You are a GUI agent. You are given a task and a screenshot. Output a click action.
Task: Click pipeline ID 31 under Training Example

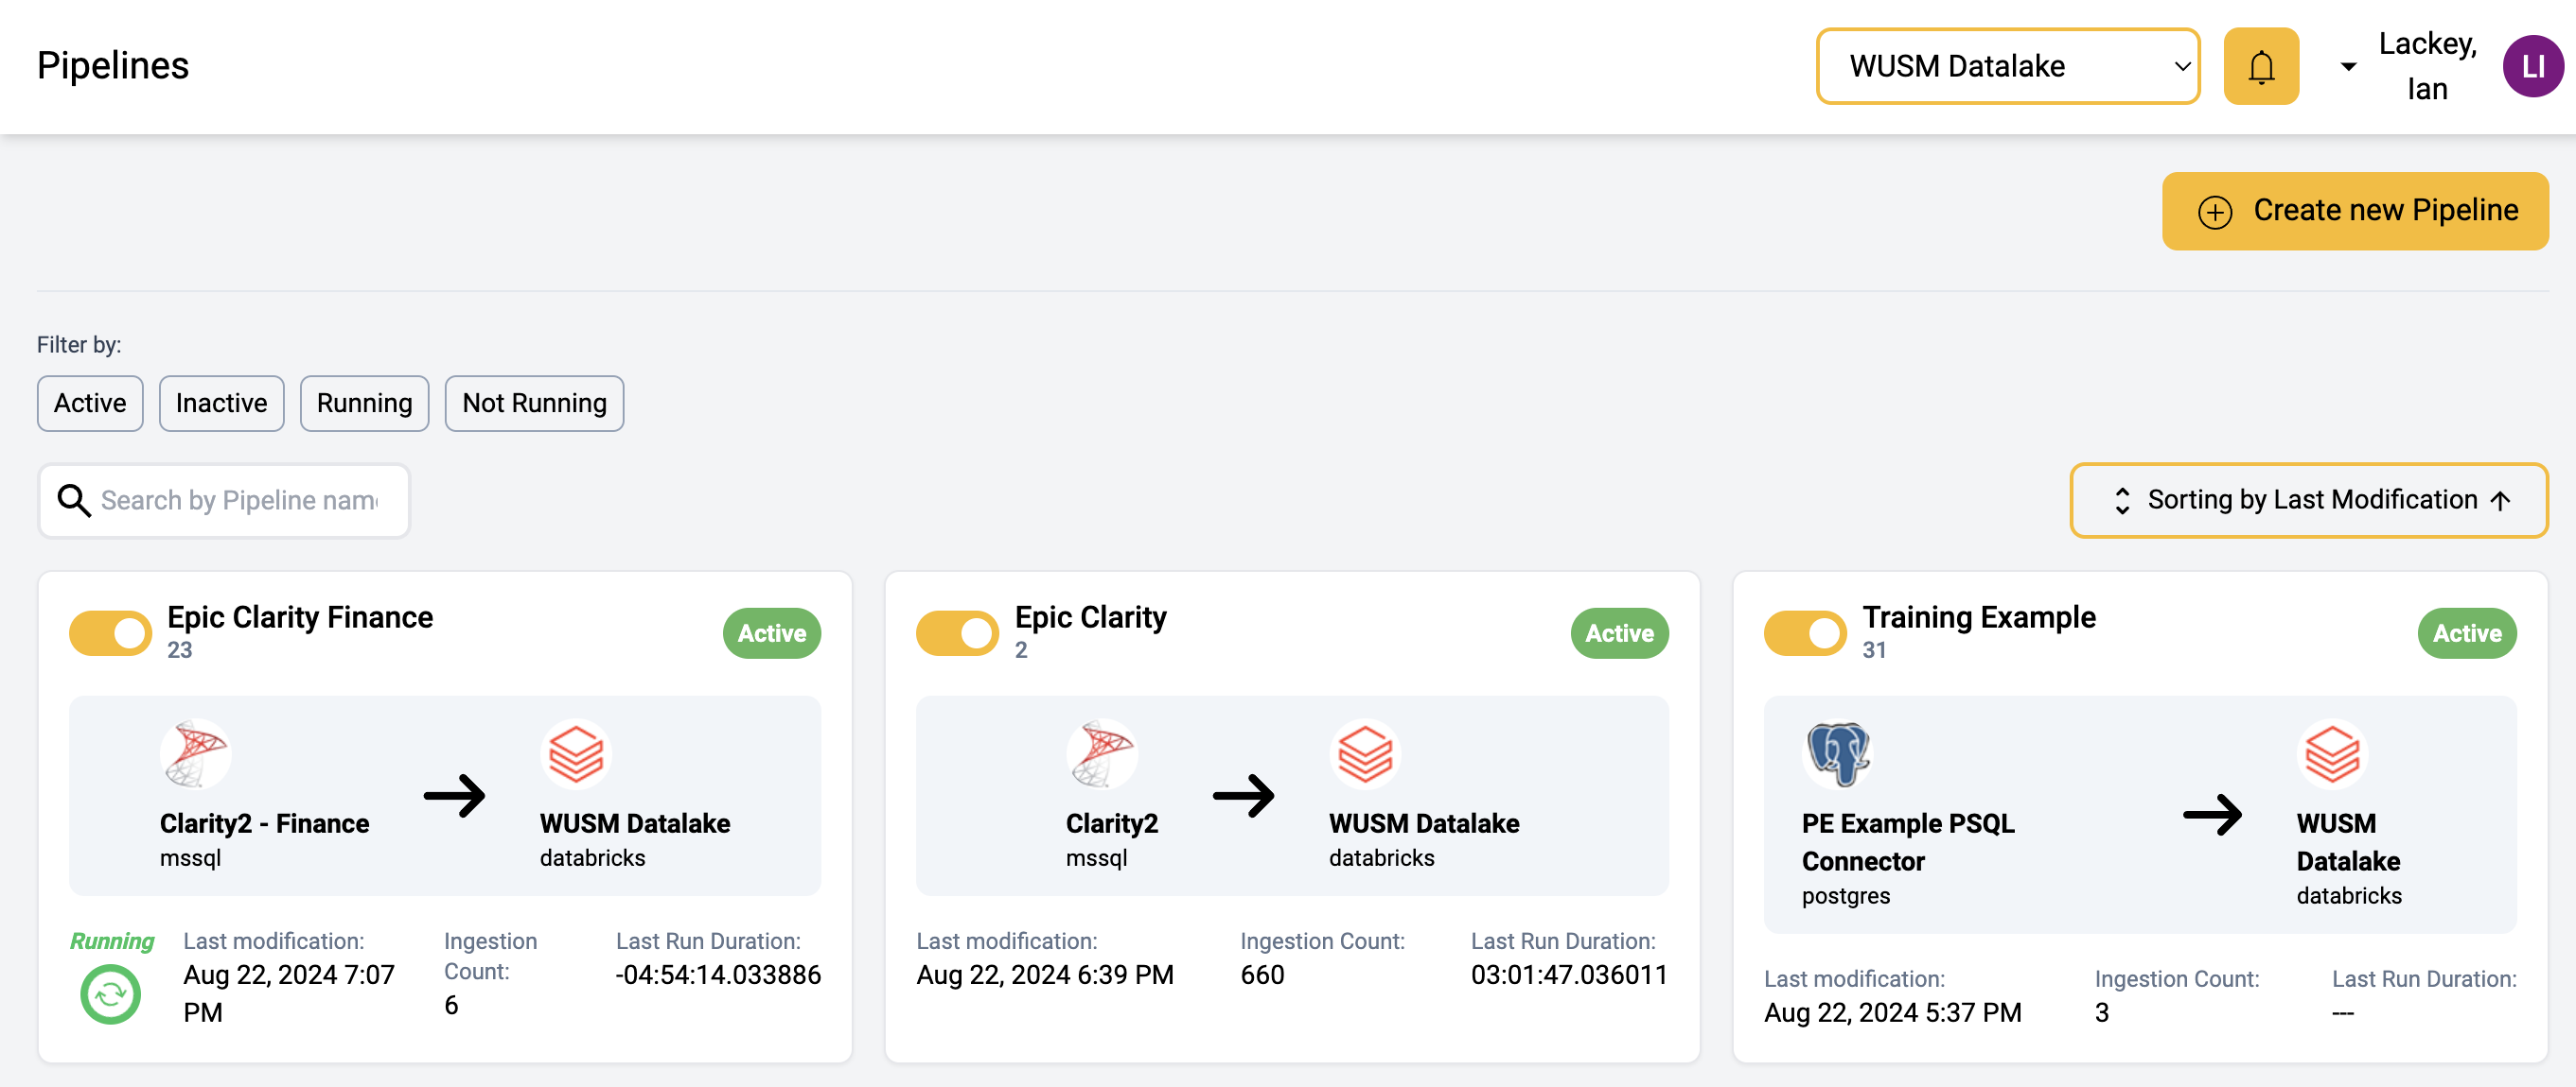tap(1874, 650)
